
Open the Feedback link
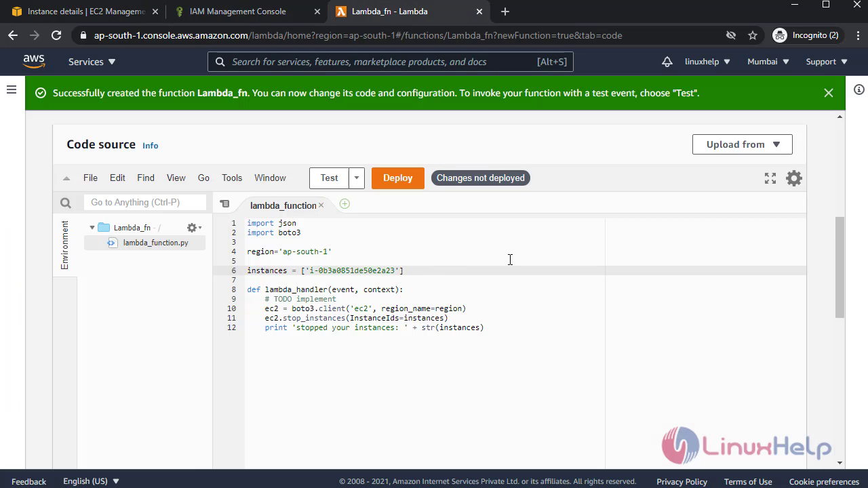28,481
